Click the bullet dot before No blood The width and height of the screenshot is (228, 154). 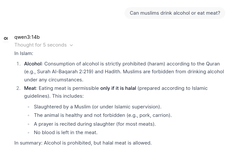29,133
